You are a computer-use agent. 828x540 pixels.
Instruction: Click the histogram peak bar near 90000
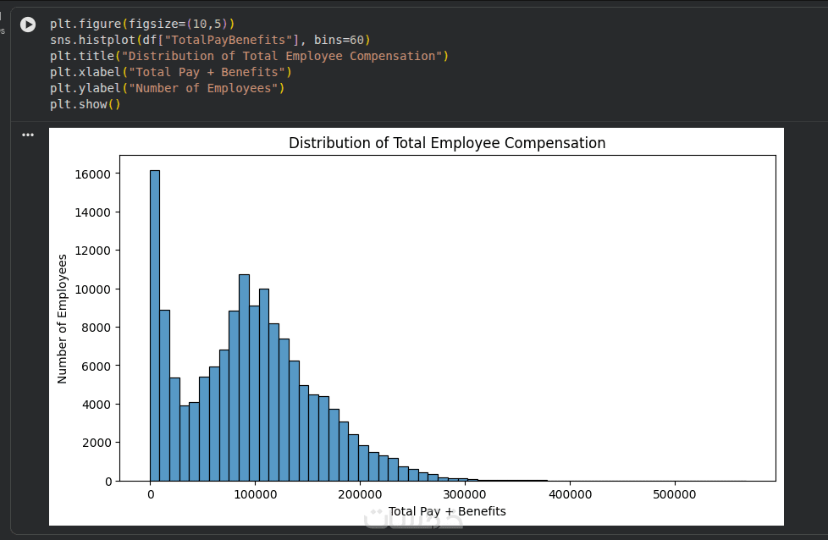pos(244,377)
